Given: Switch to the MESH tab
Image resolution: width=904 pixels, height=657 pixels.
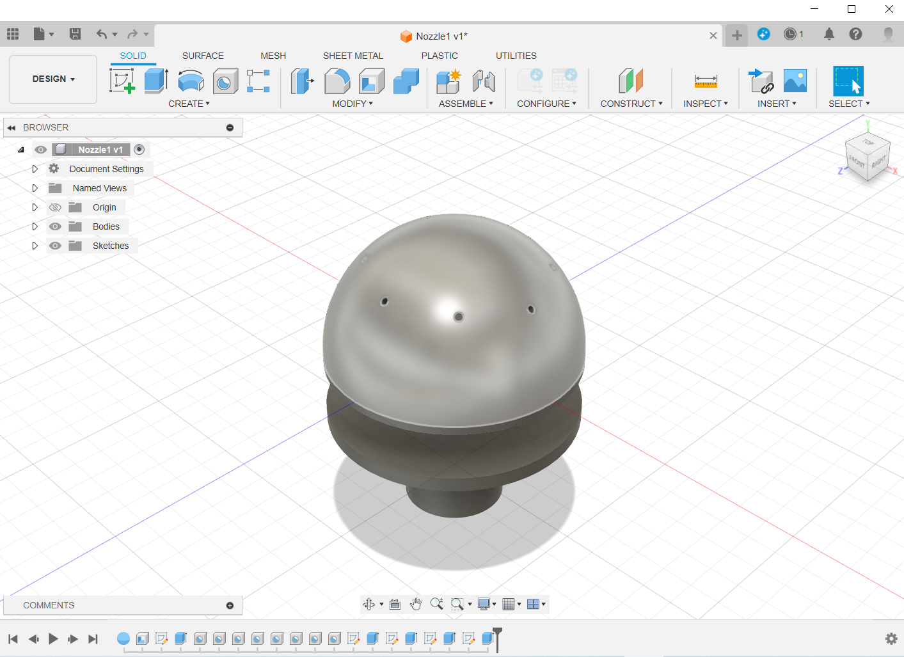Looking at the screenshot, I should pos(273,56).
